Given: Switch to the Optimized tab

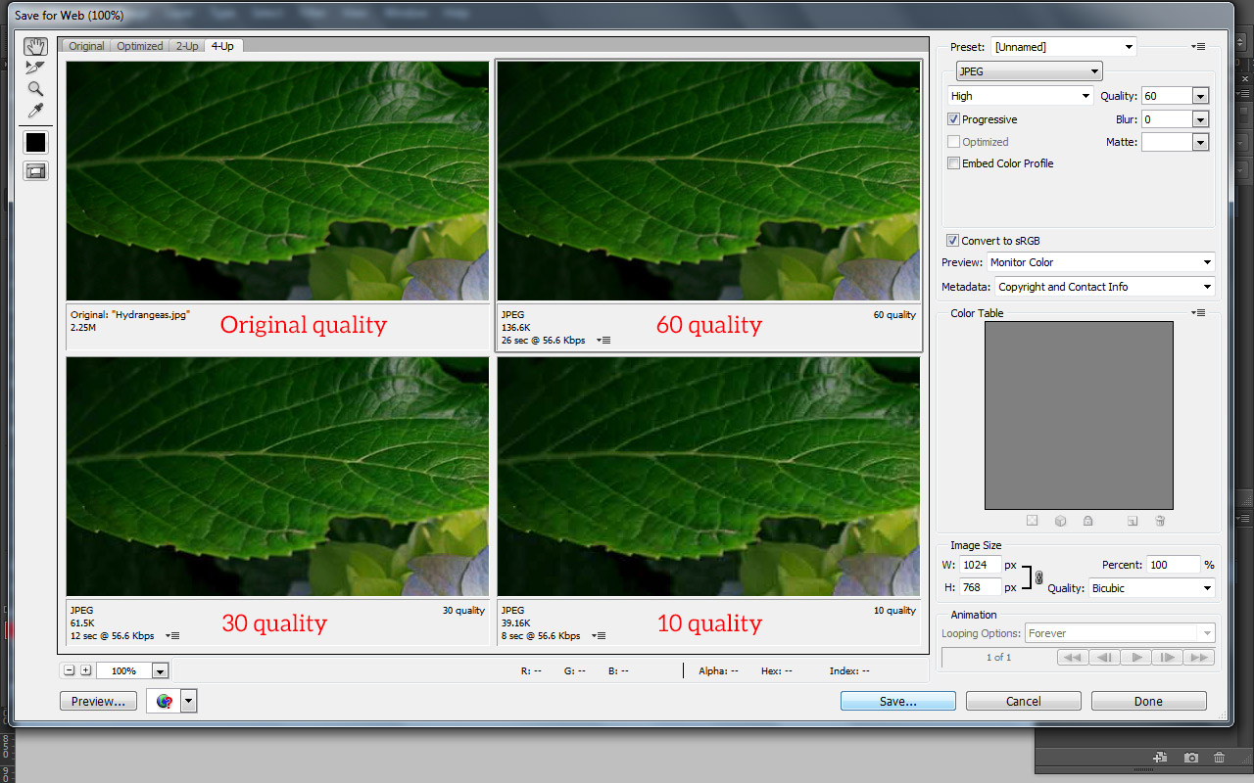Looking at the screenshot, I should click(x=140, y=46).
